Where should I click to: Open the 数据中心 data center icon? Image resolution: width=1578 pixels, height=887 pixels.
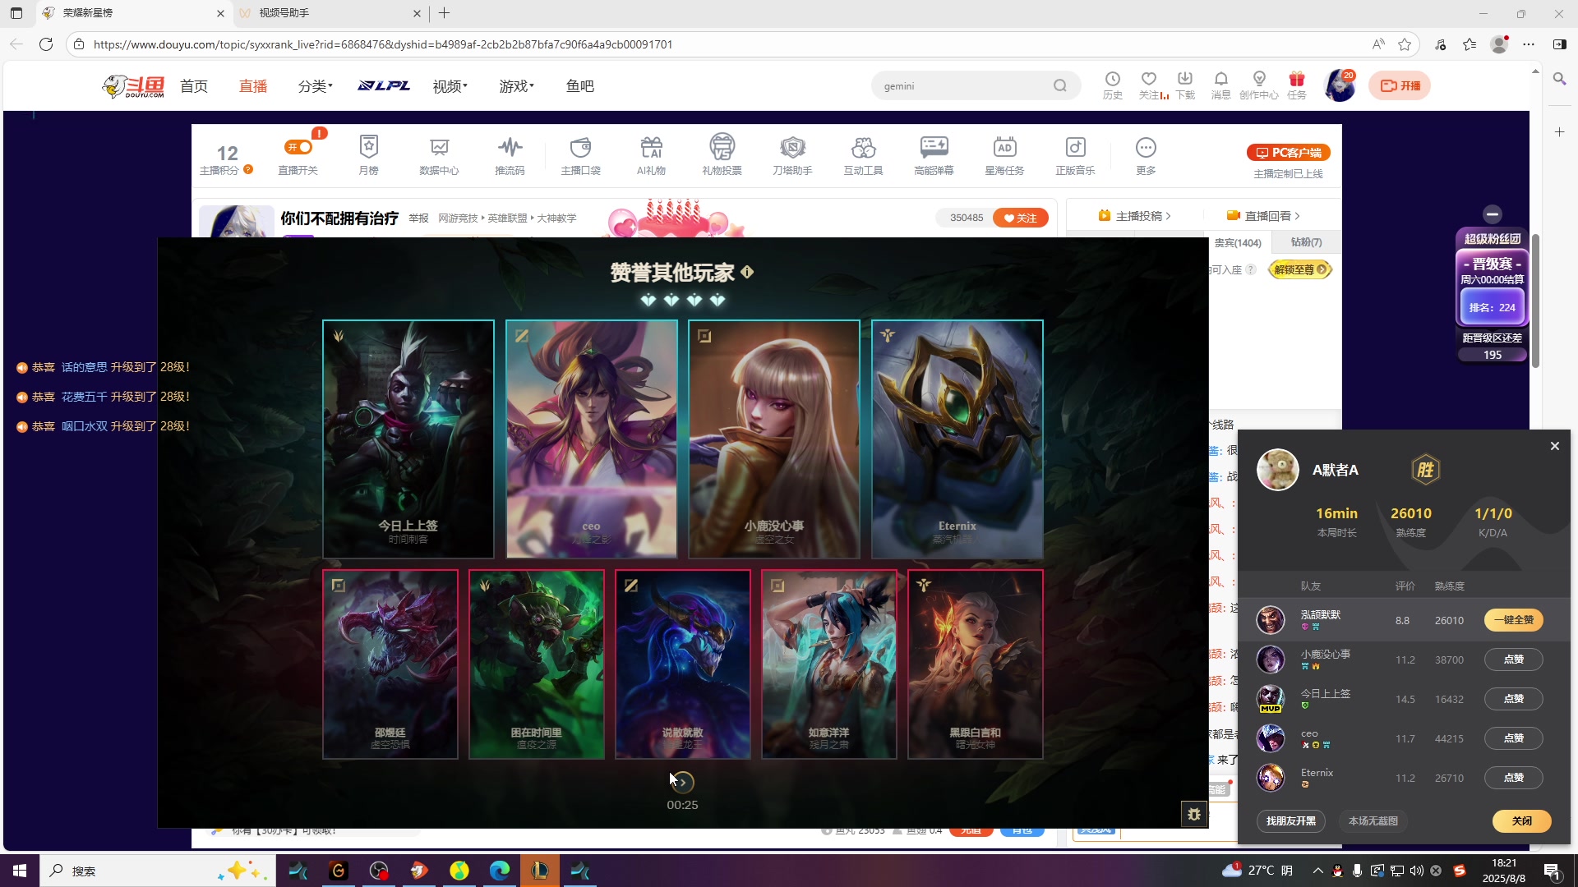439,155
